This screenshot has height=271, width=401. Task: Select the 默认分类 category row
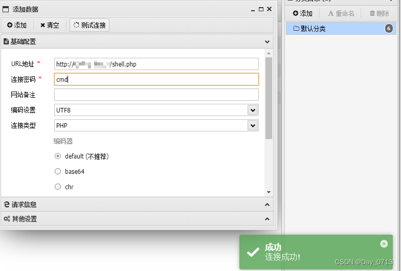(x=341, y=29)
